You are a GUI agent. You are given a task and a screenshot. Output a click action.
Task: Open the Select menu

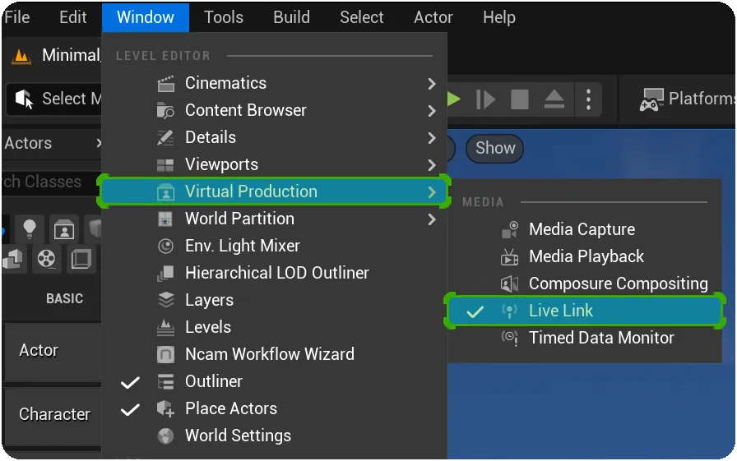point(361,17)
